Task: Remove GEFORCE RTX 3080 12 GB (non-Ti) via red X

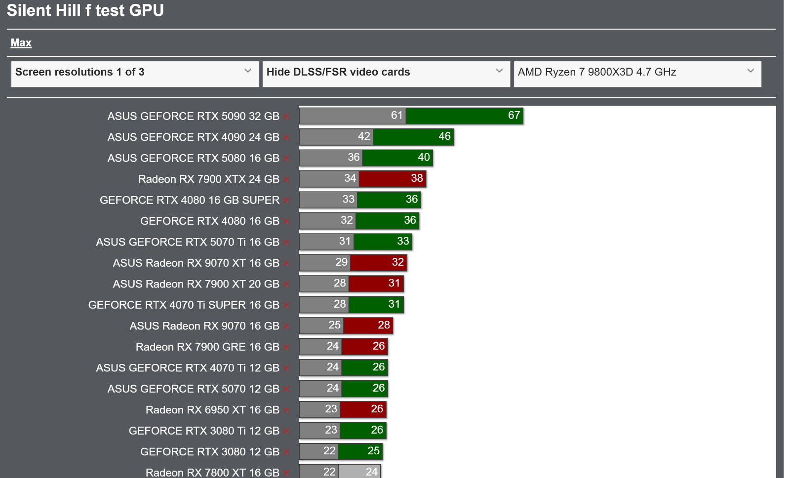Action: 286,452
